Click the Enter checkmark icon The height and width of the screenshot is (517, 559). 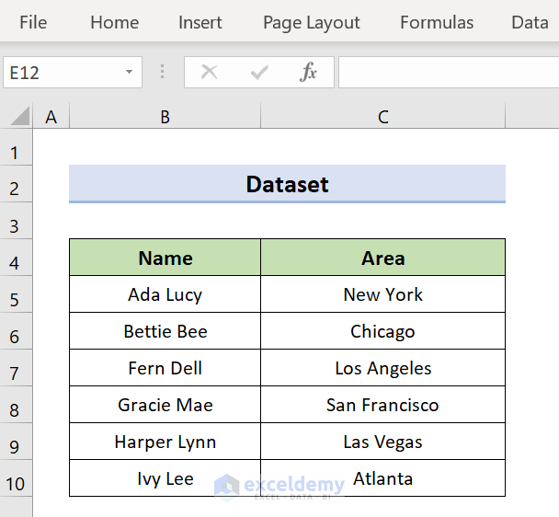259,73
